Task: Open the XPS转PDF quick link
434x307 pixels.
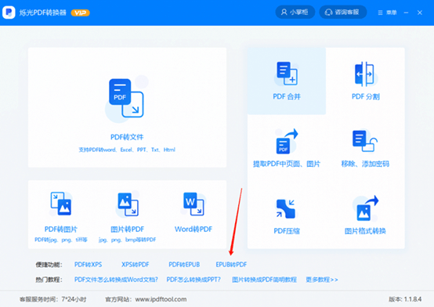Action: pos(135,265)
